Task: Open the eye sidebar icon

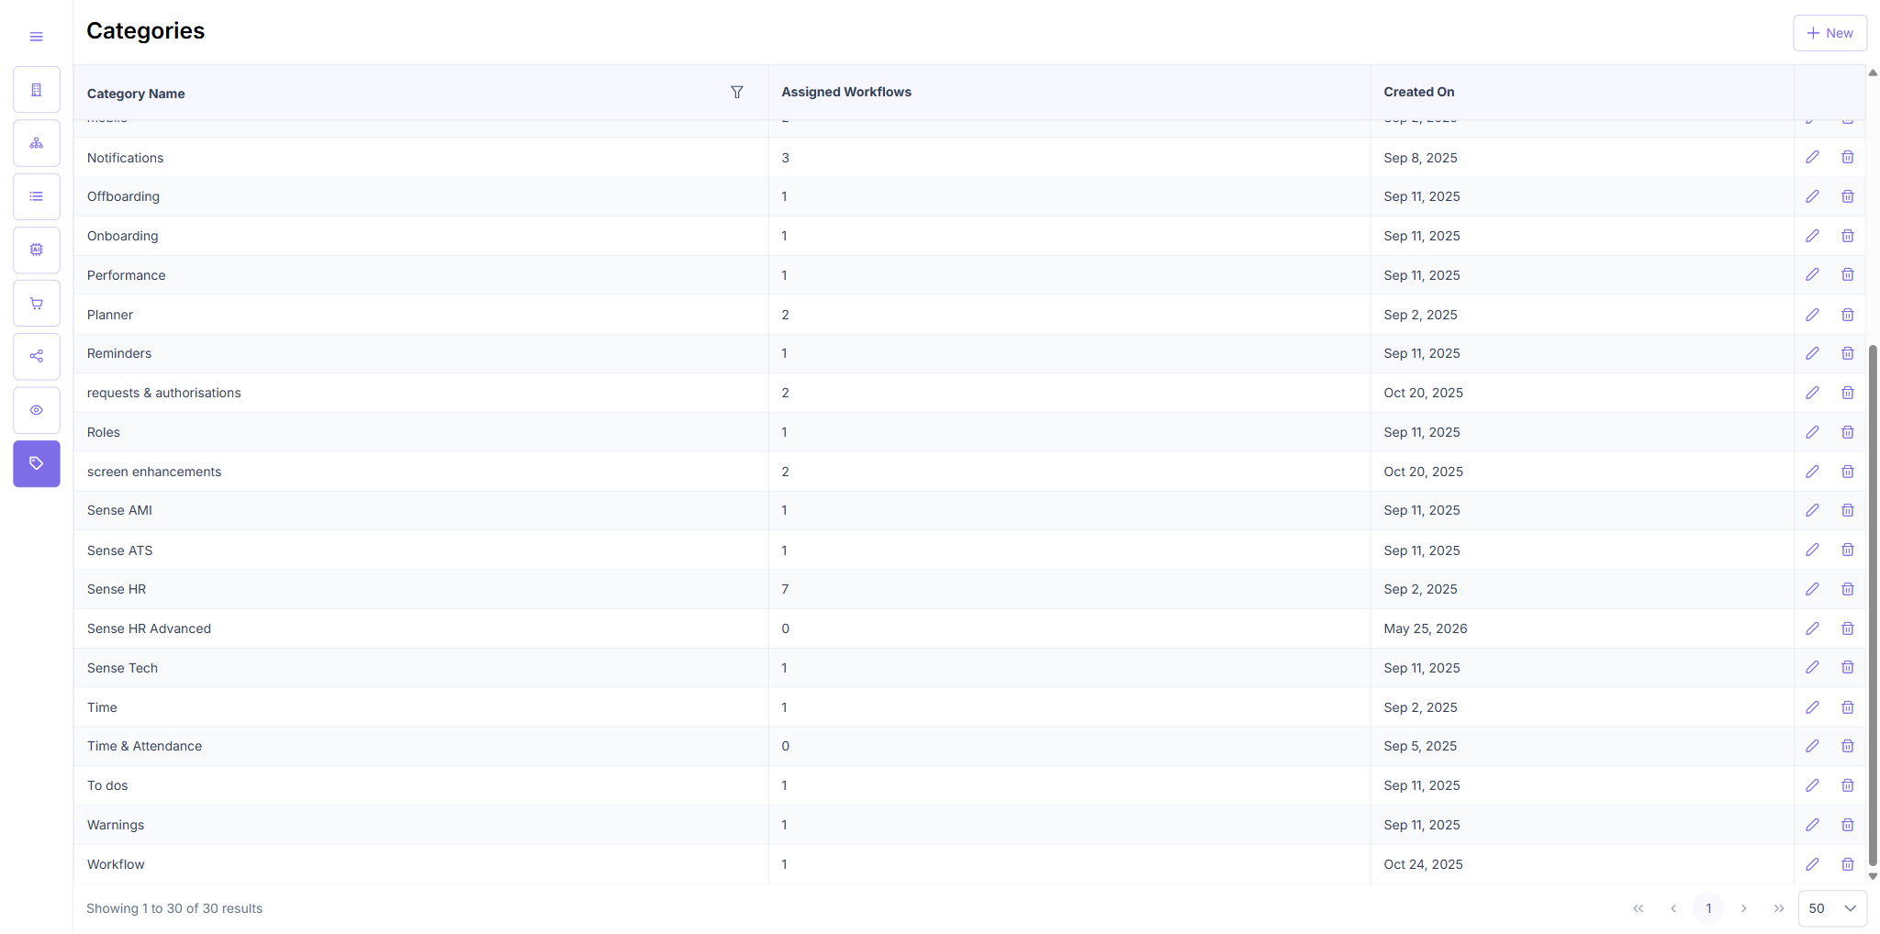Action: pos(37,410)
